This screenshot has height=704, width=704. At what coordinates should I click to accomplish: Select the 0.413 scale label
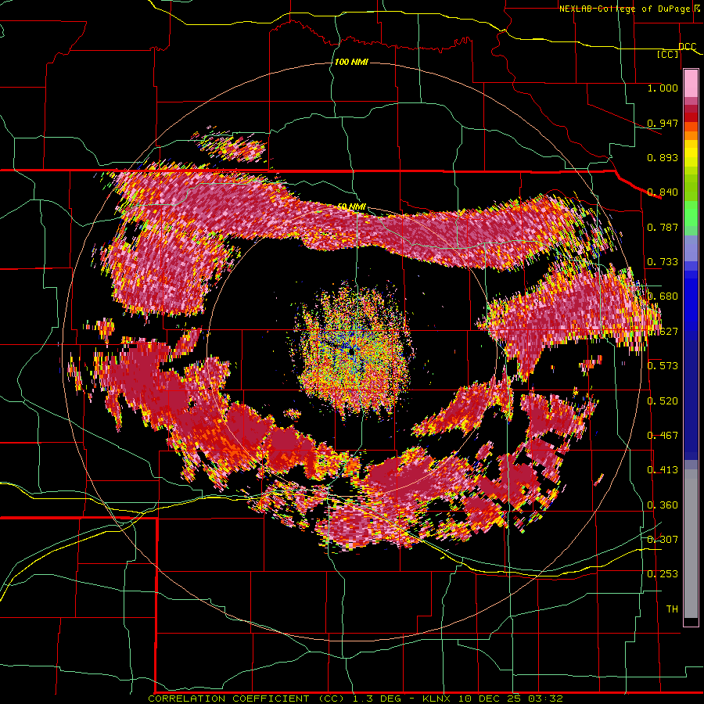click(x=663, y=470)
